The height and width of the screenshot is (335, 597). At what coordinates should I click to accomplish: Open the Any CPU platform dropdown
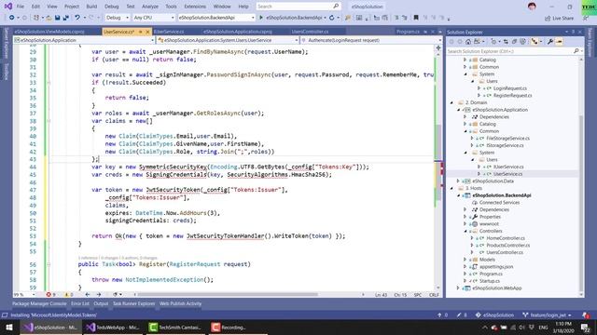coord(154,18)
